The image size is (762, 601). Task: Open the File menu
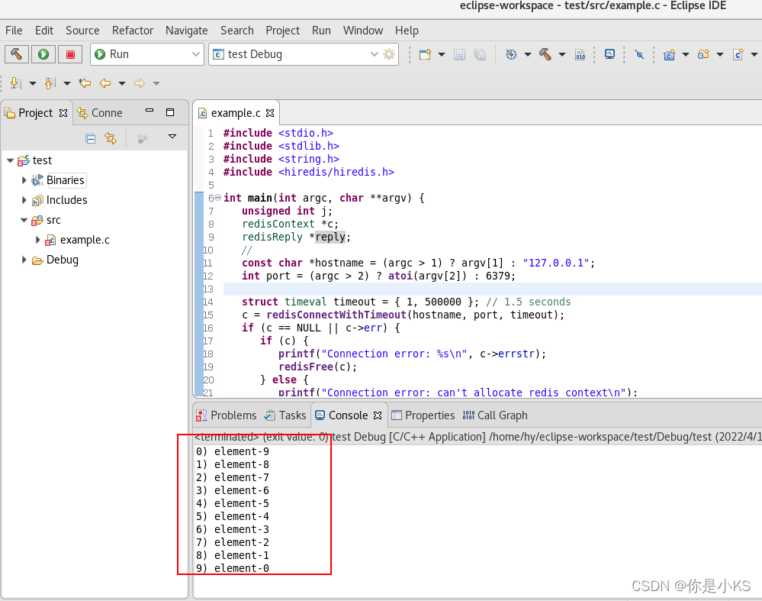click(14, 31)
